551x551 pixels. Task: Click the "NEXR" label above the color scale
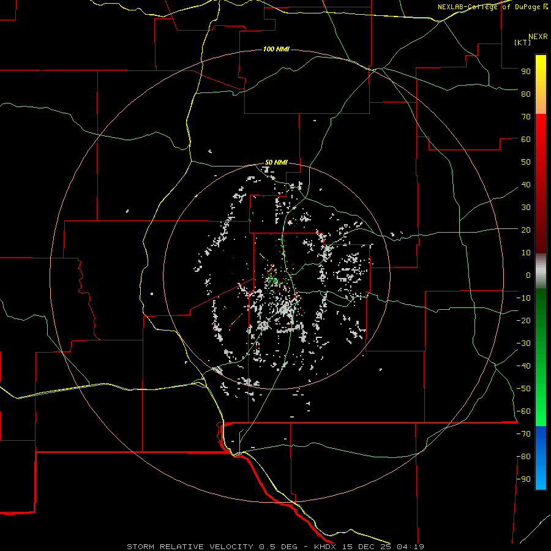(x=538, y=37)
